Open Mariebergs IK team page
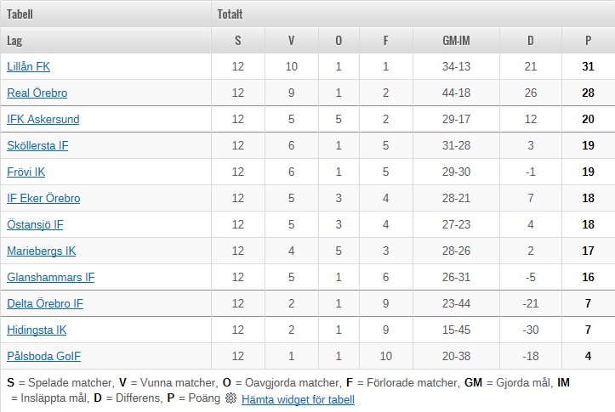Viewport: 615px width, 412px height. point(41,251)
